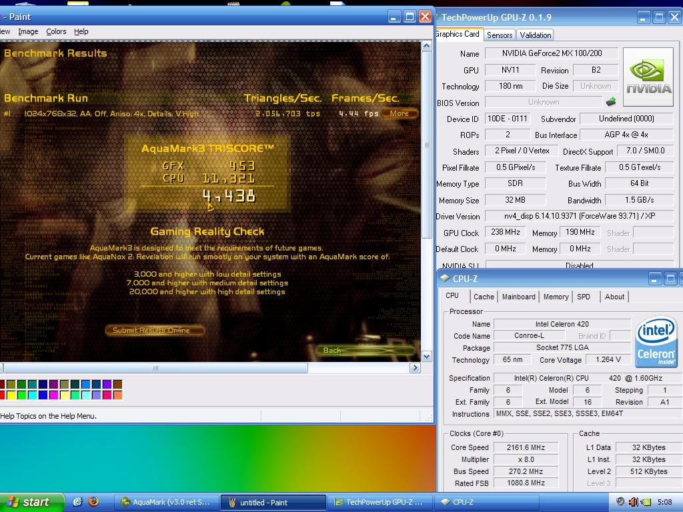Pick the bright green color in Paint palette

22,395
